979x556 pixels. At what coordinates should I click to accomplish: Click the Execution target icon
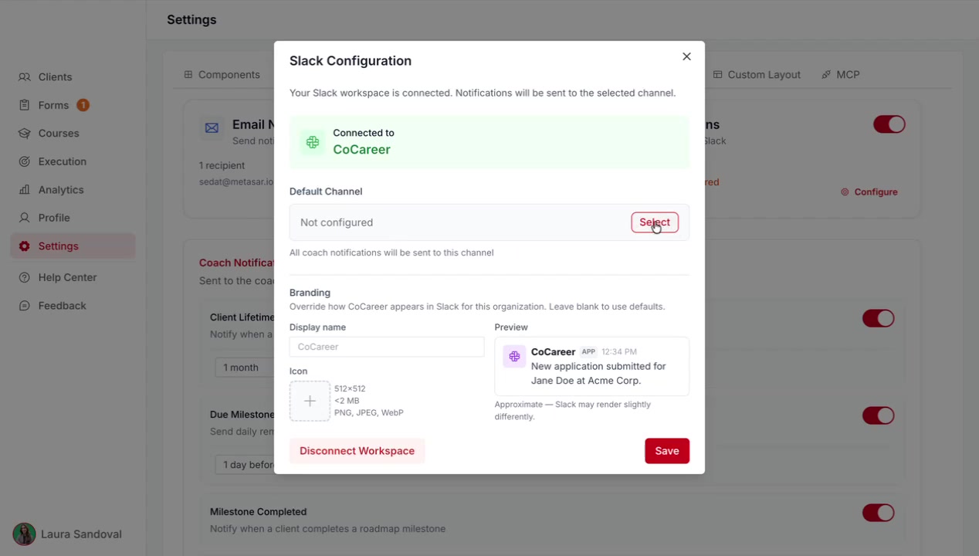click(25, 161)
